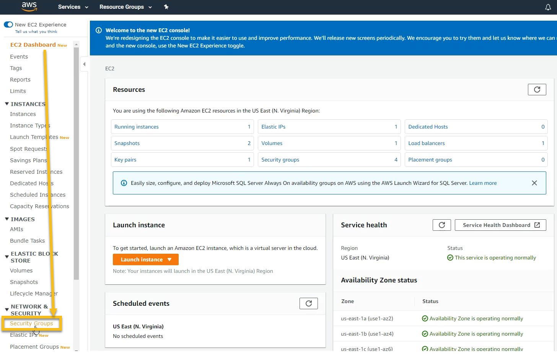
Task: Refresh the Resources panel
Action: (537, 90)
